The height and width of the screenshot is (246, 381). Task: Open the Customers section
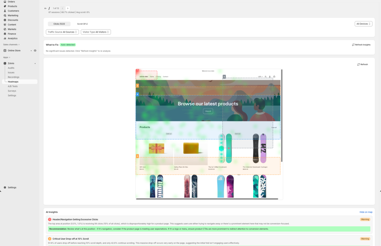tap(13, 10)
